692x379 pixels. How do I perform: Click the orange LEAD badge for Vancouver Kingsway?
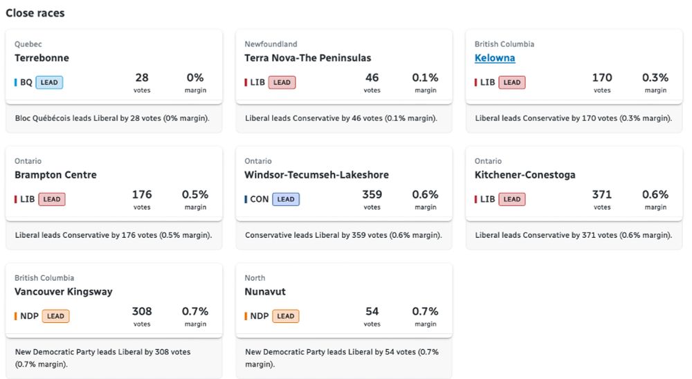[55, 316]
